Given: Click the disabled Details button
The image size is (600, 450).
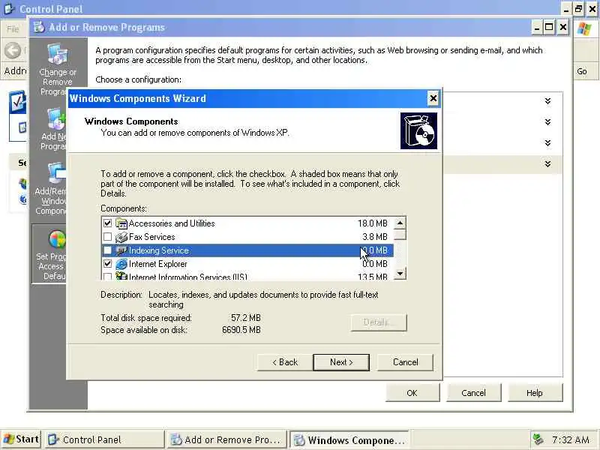Looking at the screenshot, I should click(379, 322).
